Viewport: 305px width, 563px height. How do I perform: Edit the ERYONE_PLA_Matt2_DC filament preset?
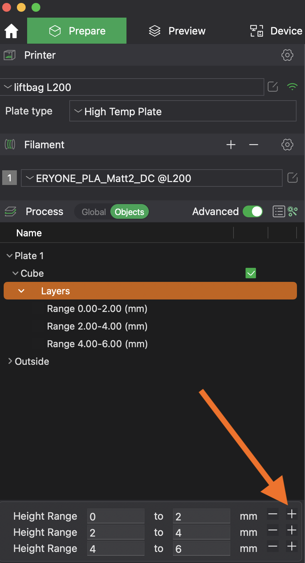coord(292,178)
